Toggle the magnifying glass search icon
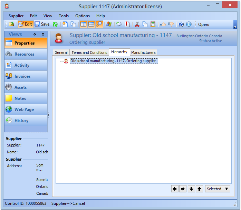 pos(99,24)
